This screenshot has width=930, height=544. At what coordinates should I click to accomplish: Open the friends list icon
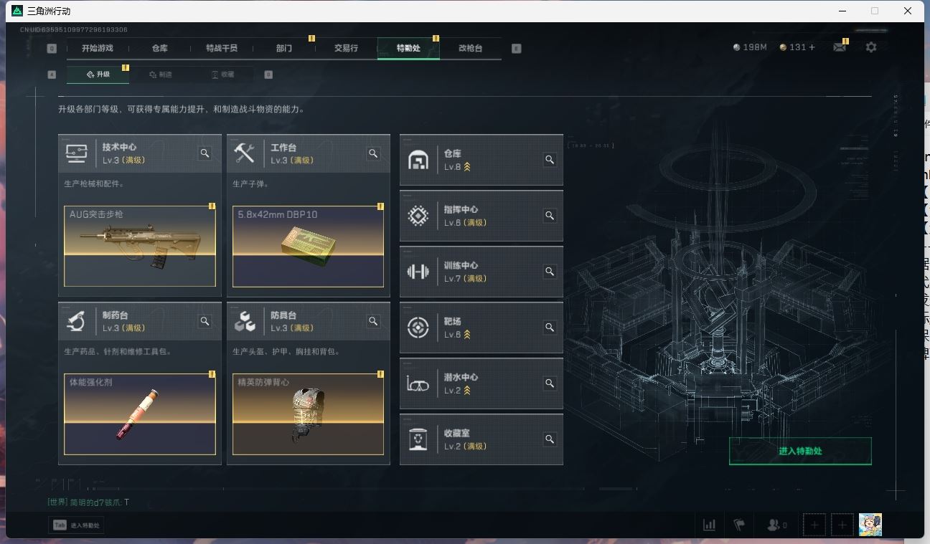tap(776, 525)
